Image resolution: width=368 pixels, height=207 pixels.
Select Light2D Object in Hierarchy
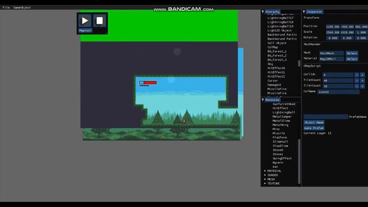pos(279,30)
